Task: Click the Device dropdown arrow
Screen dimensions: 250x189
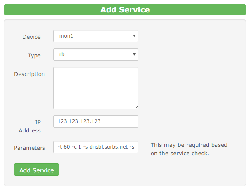Action: pyautogui.click(x=134, y=36)
